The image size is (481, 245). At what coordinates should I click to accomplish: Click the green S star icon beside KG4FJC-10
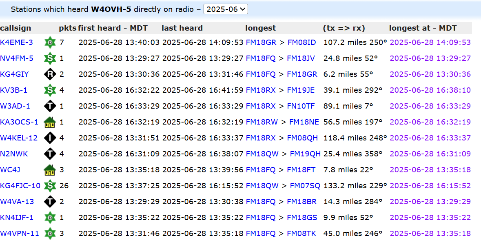pos(50,186)
